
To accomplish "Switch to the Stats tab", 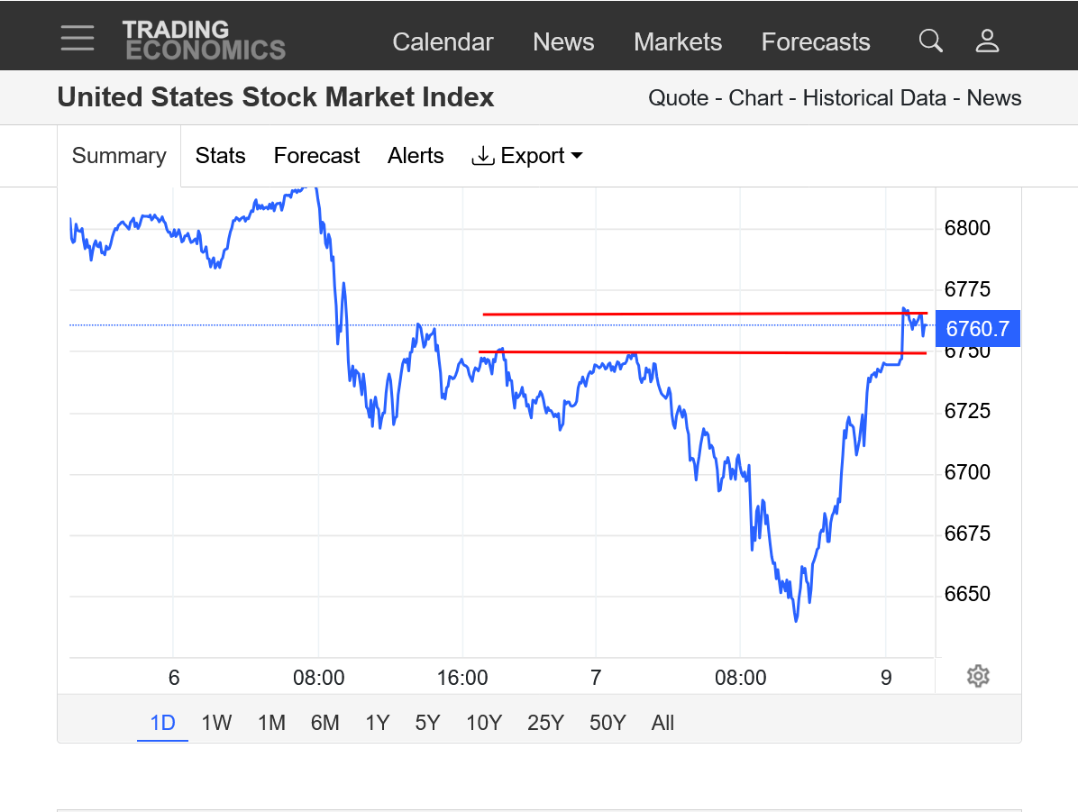I will click(x=221, y=156).
